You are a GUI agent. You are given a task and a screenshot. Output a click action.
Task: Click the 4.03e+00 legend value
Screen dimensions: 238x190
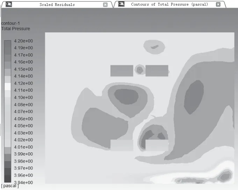[23, 133]
